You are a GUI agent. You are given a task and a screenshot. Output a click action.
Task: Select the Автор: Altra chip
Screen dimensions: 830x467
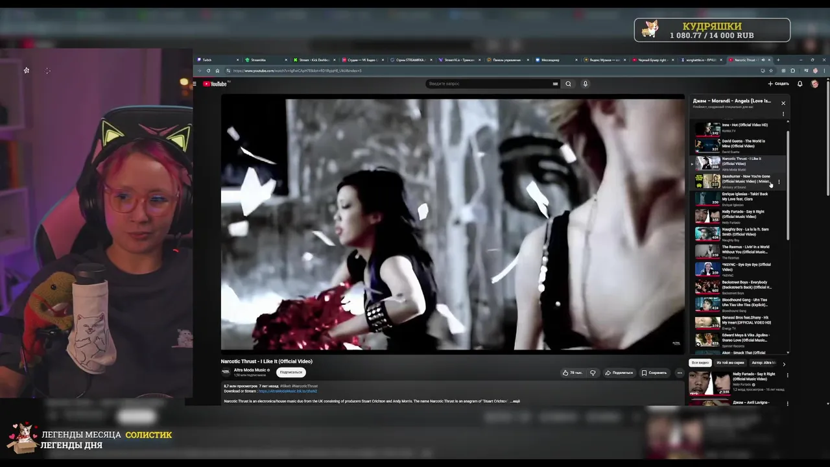(763, 363)
